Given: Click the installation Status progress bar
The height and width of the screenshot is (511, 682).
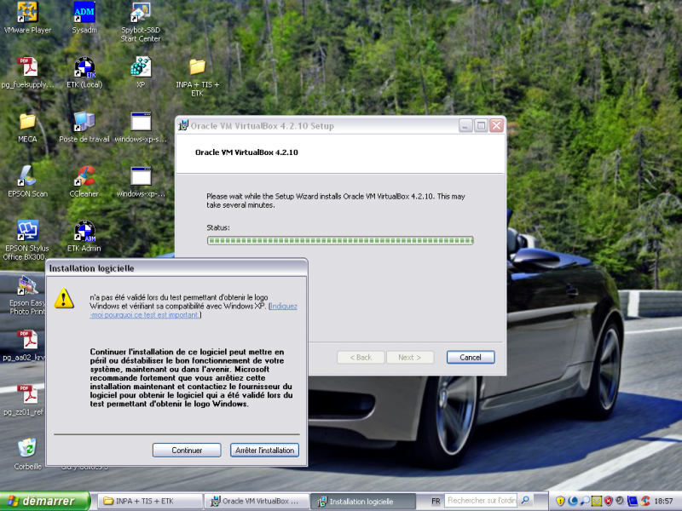Looking at the screenshot, I should [340, 240].
